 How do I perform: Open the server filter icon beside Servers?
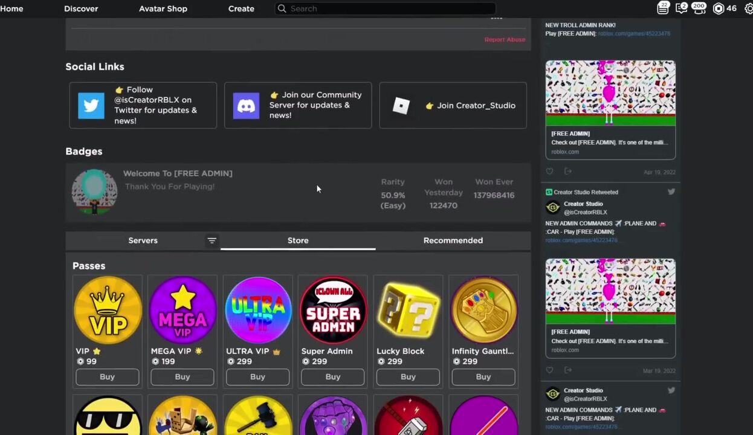(212, 240)
